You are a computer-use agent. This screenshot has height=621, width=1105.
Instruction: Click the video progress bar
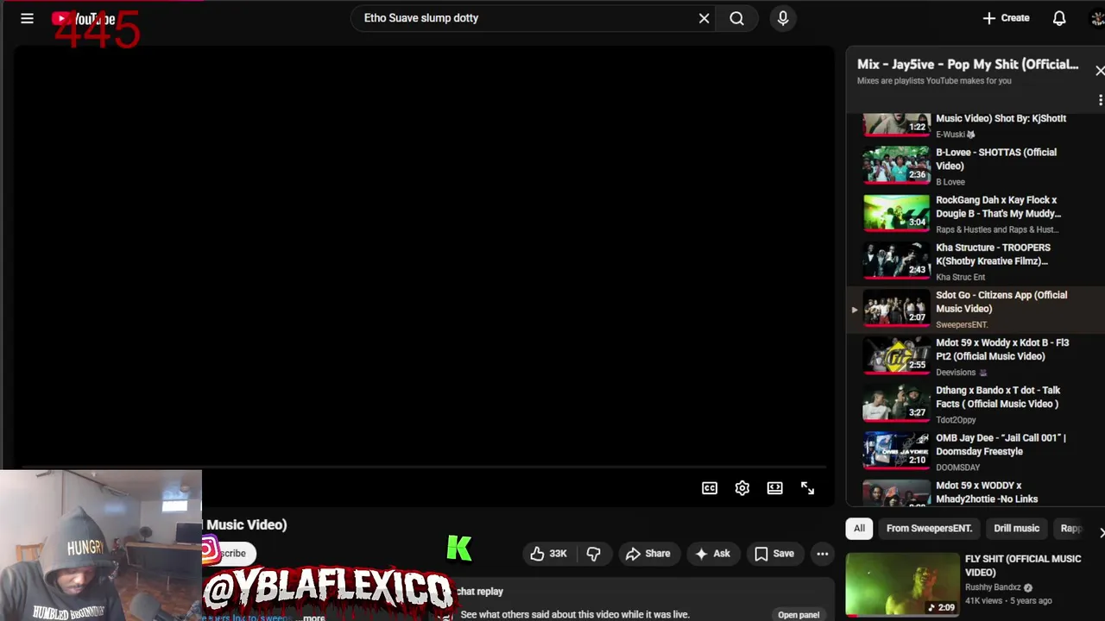tap(423, 468)
